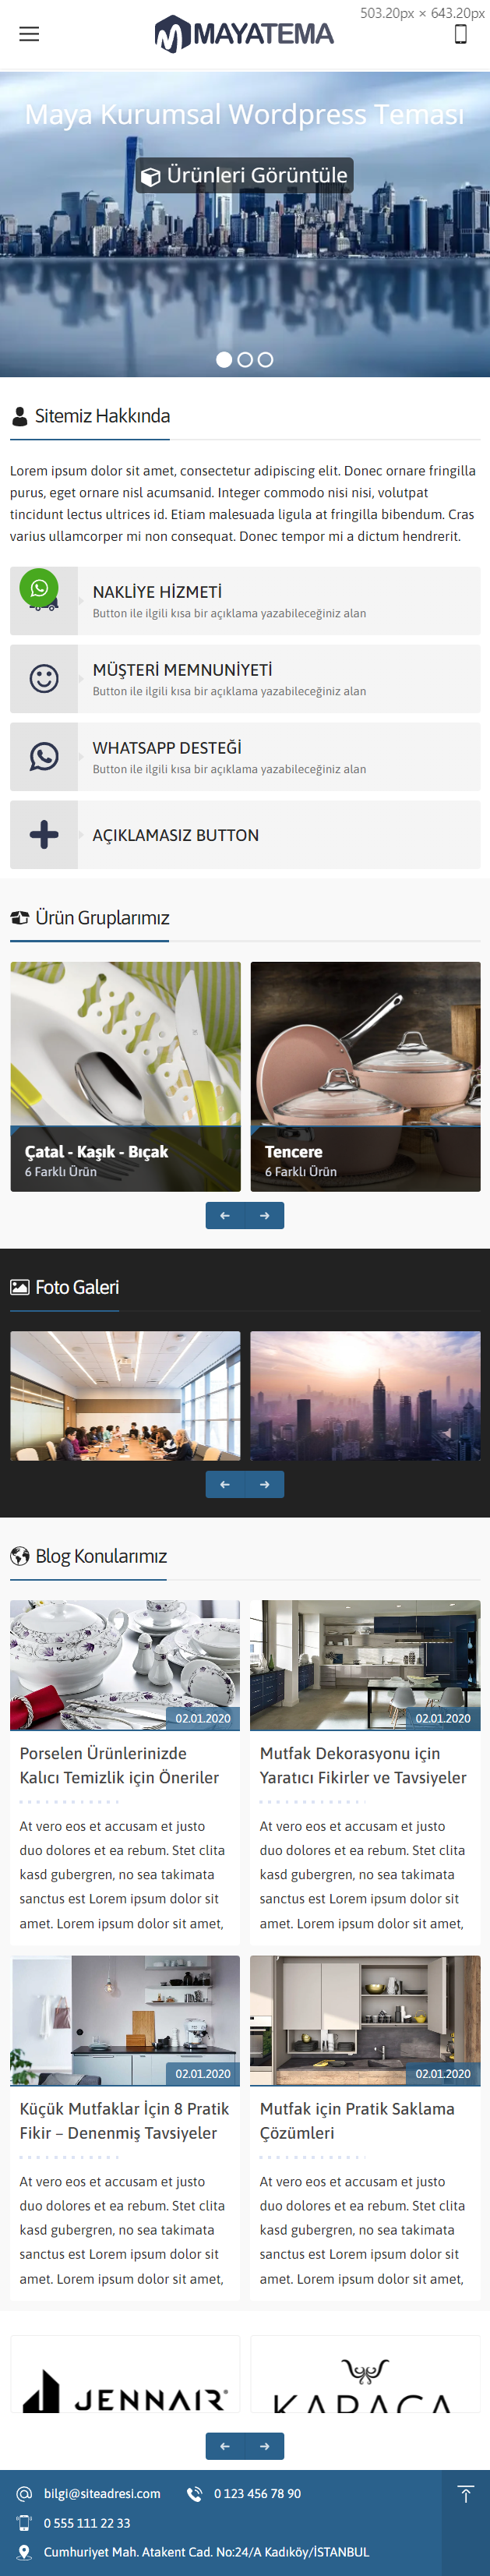Screen dimensions: 490x2576
Task: Select the first slider dot
Action: (x=224, y=360)
